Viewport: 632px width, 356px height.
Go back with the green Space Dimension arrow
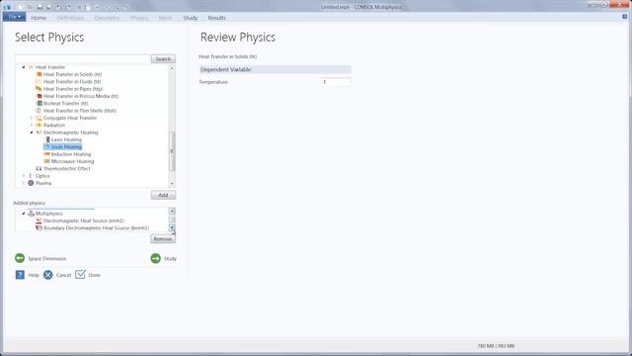20,258
